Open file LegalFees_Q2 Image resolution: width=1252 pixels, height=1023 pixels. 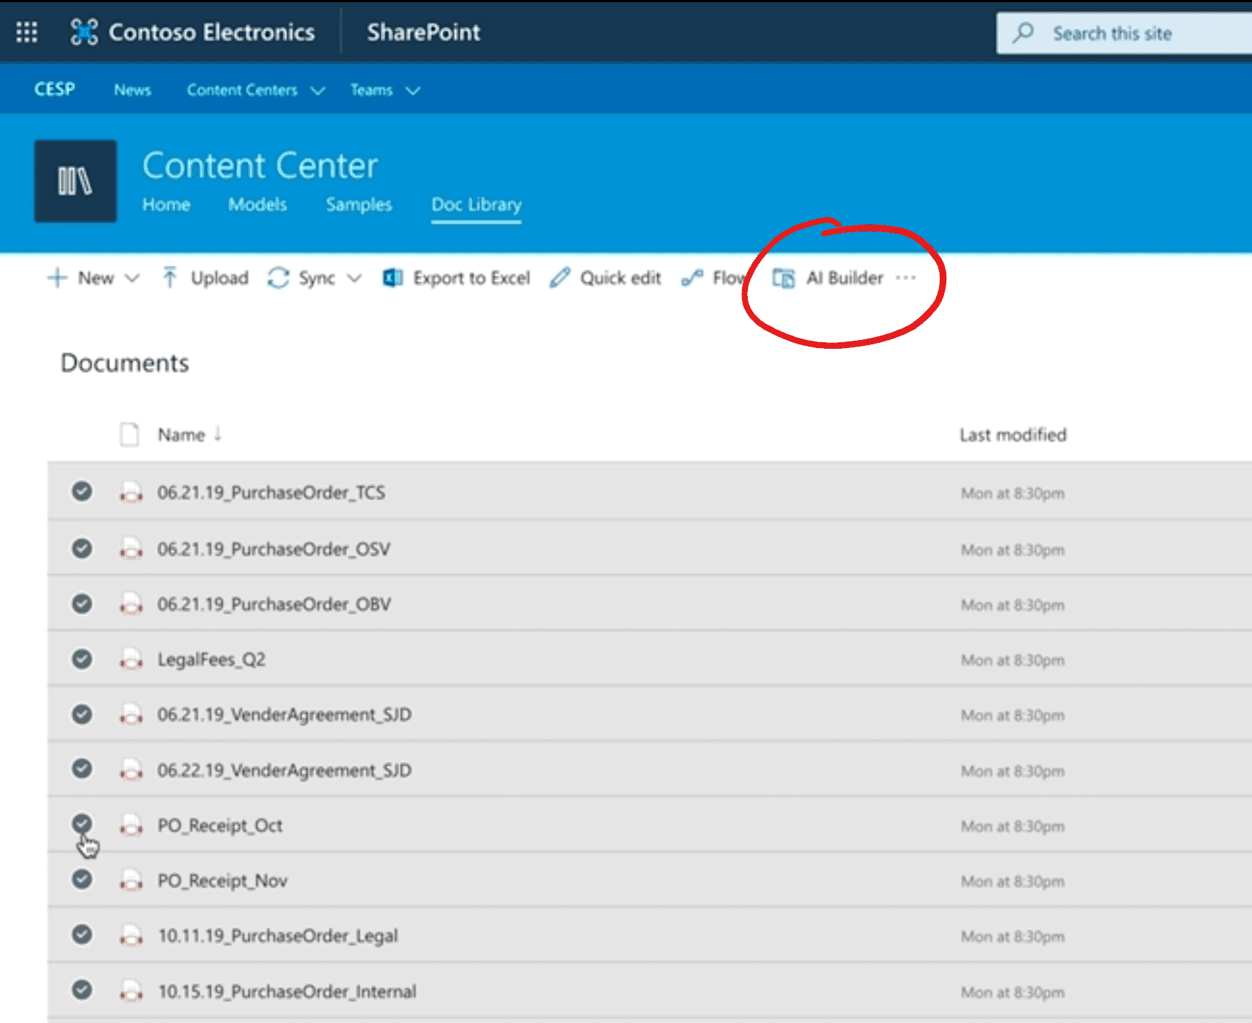[x=212, y=660]
